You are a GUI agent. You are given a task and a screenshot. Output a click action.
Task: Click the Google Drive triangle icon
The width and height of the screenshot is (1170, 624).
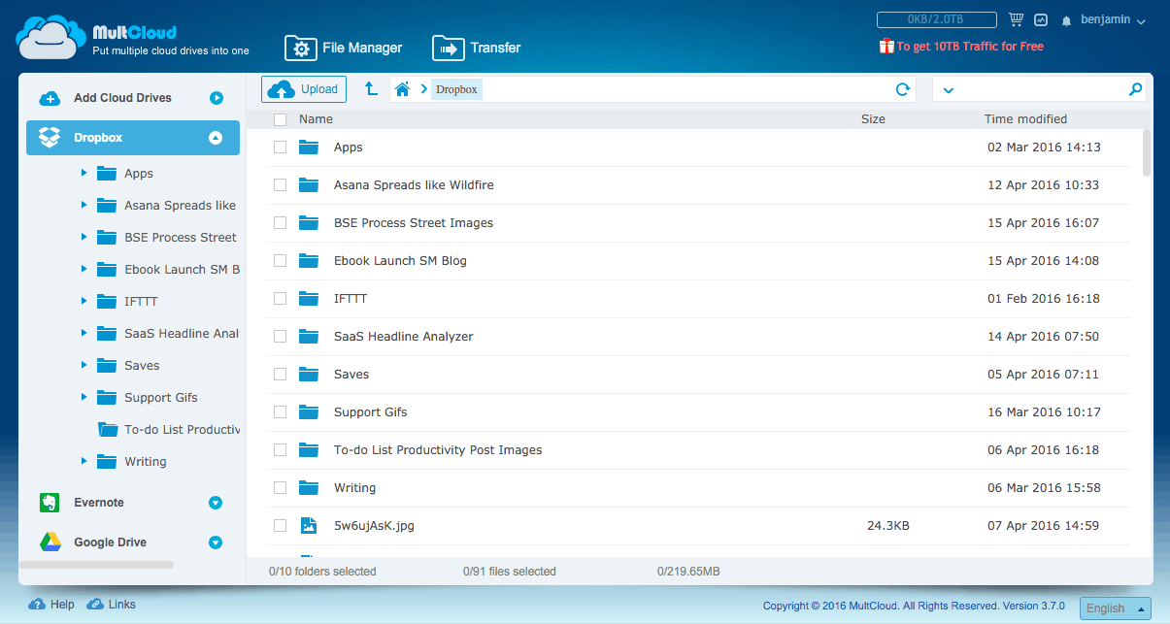(50, 542)
